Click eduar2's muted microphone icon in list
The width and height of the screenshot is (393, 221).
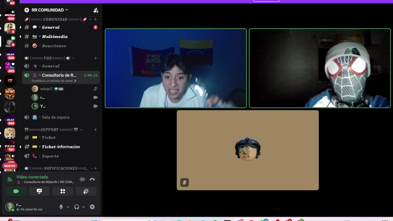(x=95, y=89)
